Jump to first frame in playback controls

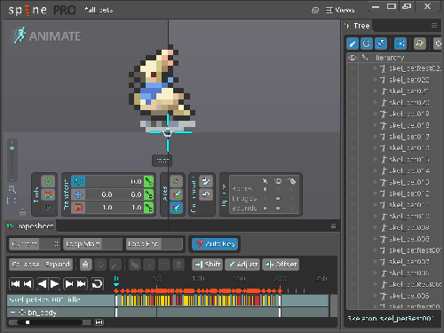tap(15, 284)
